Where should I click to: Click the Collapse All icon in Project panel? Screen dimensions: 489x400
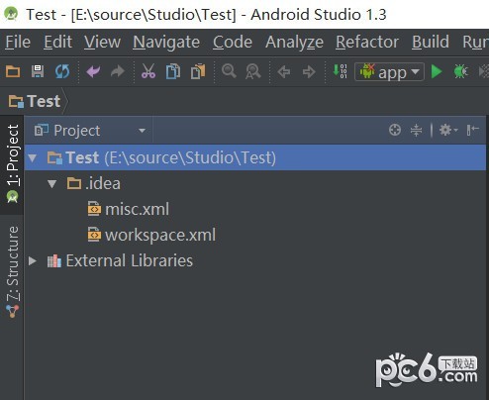tap(416, 130)
